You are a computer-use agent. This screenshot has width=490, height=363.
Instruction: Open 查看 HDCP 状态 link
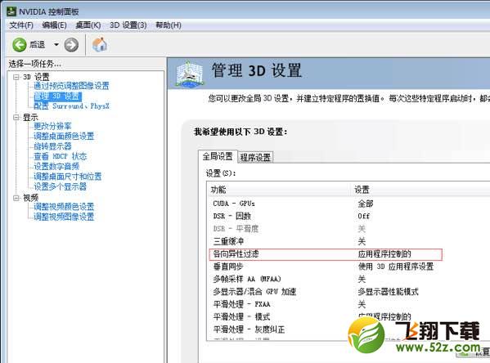tap(60, 156)
